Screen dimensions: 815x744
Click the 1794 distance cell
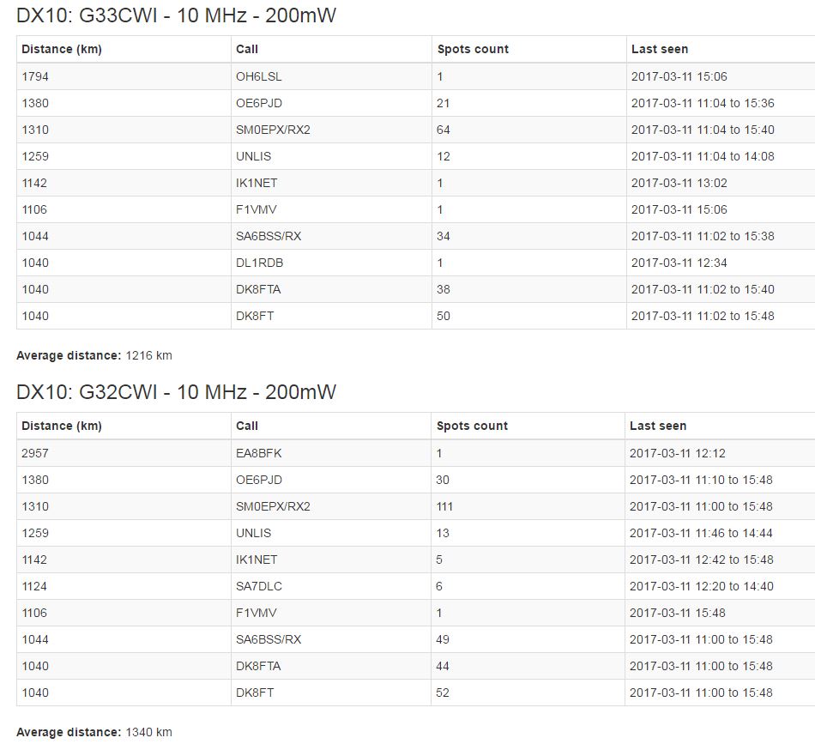[35, 76]
